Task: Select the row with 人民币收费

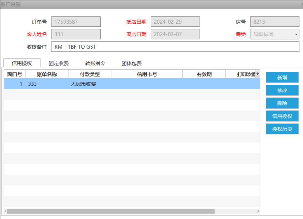Action: 83,84
